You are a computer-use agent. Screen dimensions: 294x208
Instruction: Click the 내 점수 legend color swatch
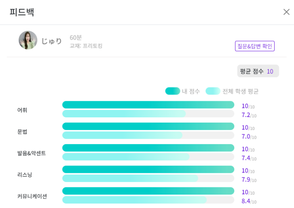(173, 91)
